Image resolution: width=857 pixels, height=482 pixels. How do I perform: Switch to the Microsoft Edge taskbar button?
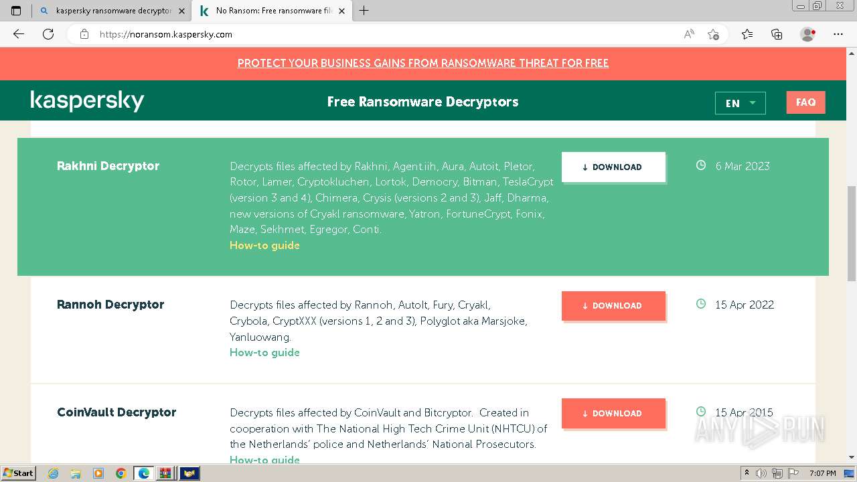click(x=144, y=473)
